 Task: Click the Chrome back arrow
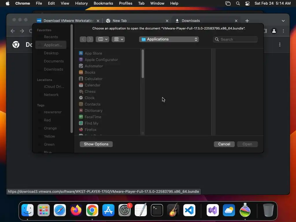click(x=13, y=31)
